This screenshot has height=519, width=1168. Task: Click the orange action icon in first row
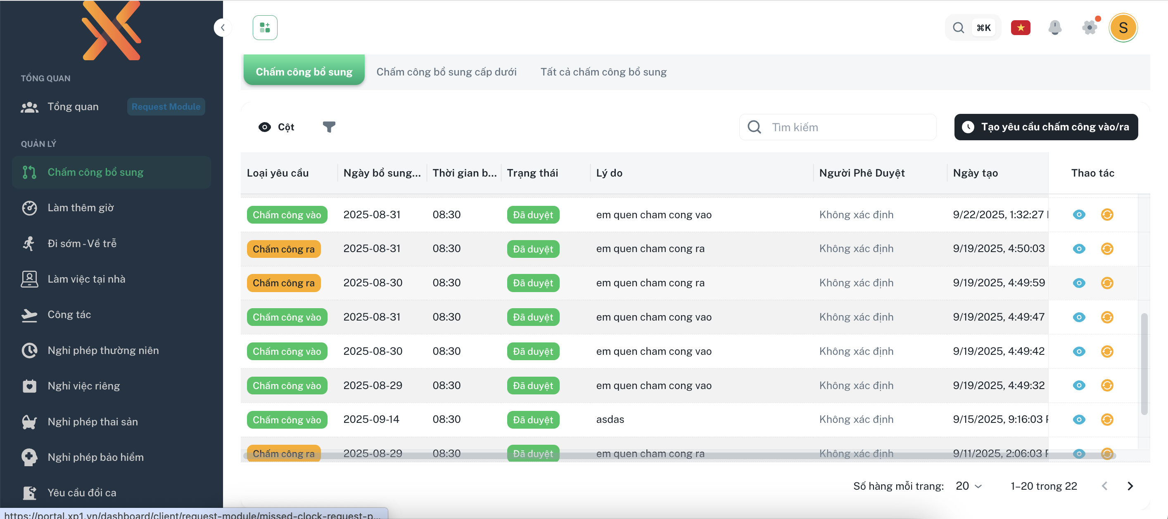[x=1107, y=215]
